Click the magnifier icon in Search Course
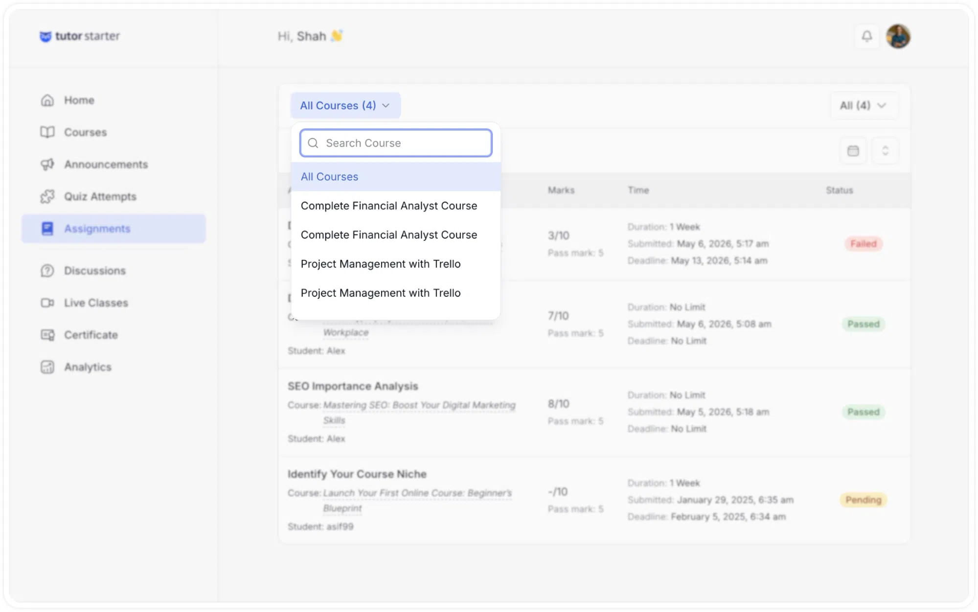 [313, 143]
